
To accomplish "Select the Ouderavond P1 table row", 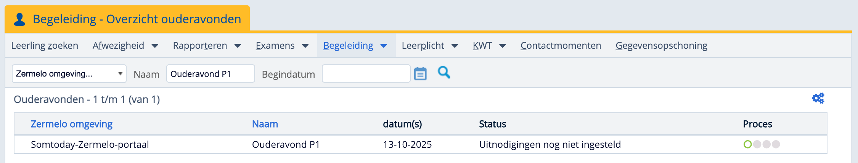I will pyautogui.click(x=286, y=145).
